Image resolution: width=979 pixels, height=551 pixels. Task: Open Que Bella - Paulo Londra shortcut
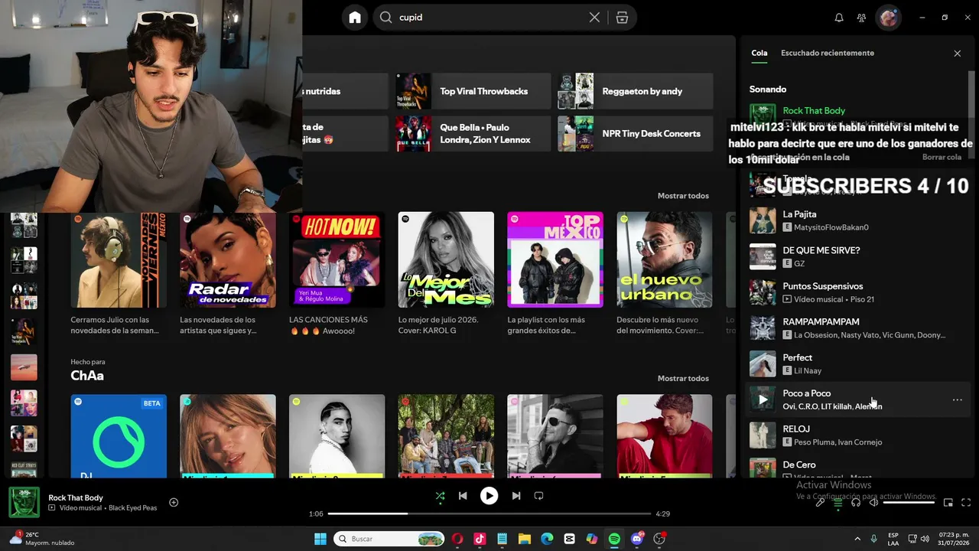tap(473, 133)
